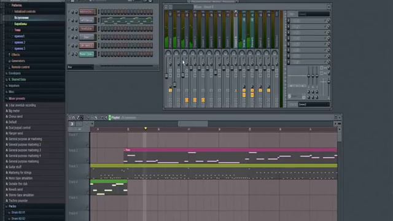Click the playlist left-scroll arrow icon
393x221 pixels.
[x=92, y=124]
